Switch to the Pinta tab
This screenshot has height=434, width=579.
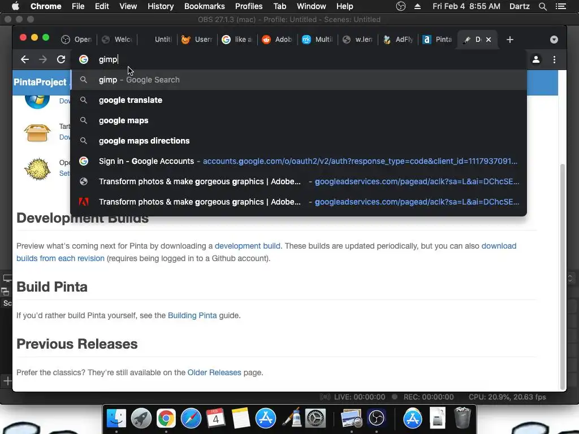tap(438, 40)
